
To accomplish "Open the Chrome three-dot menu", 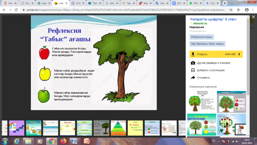I will click(x=253, y=10).
